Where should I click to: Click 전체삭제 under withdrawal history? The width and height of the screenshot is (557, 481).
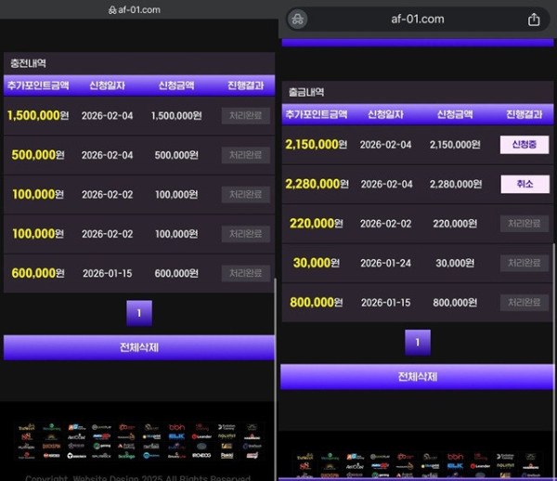click(x=417, y=377)
